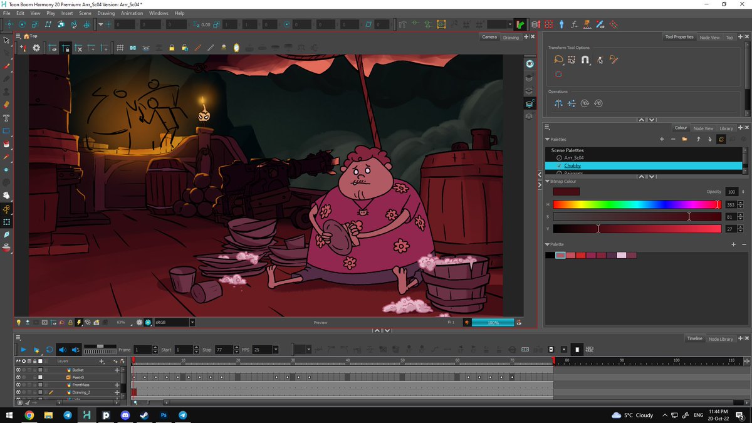Remove palette with minus button
The width and height of the screenshot is (752, 423).
(x=673, y=139)
